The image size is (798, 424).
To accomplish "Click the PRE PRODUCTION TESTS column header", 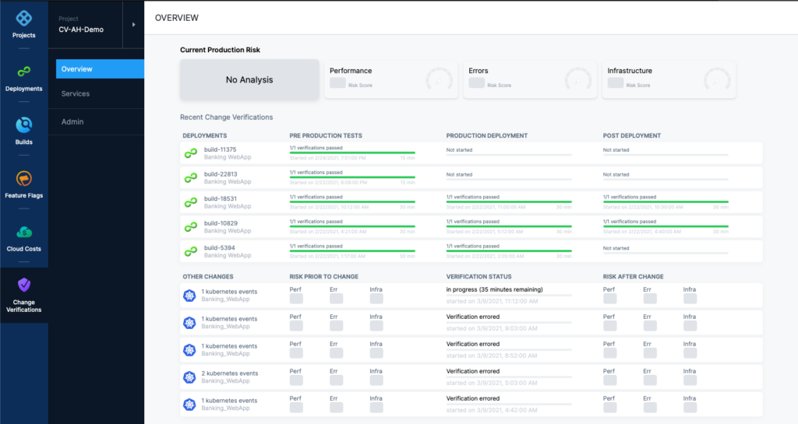I will pyautogui.click(x=326, y=136).
